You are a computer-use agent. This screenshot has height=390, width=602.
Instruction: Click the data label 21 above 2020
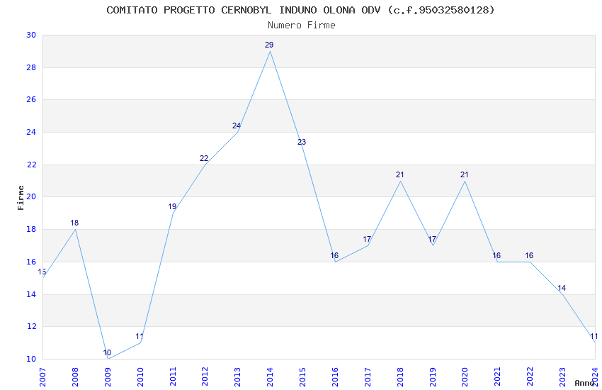[x=465, y=175]
